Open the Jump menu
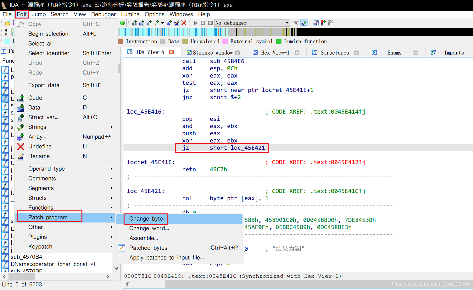473x290 pixels. pos(39,14)
